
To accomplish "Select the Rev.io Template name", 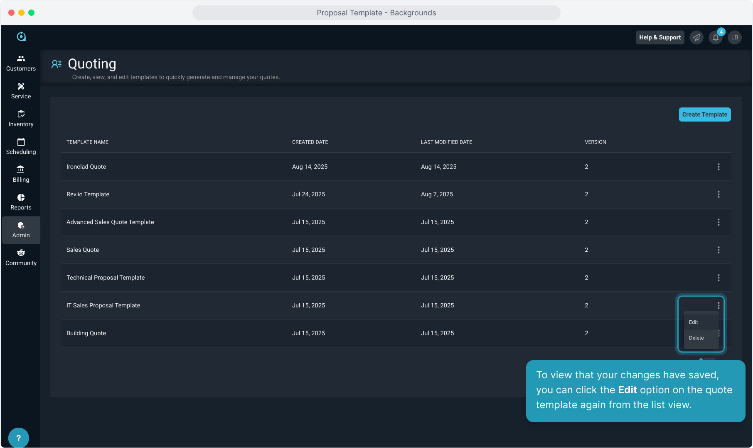I will 88,195.
